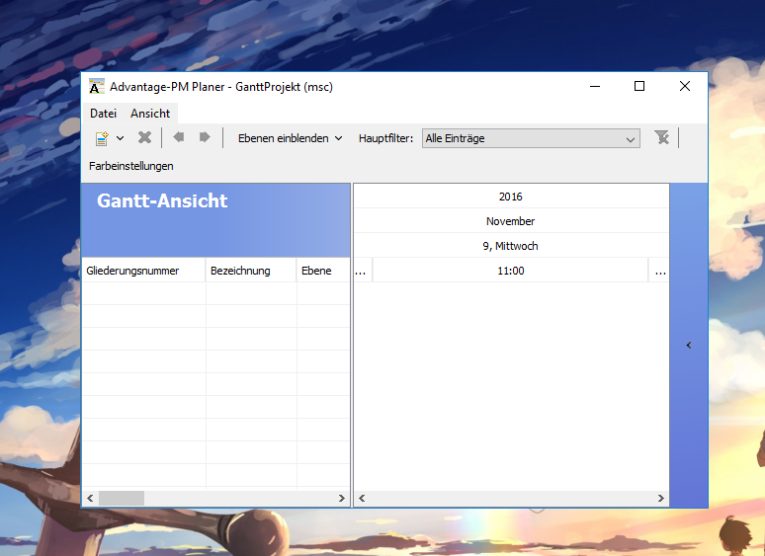Click the Advantage-PM application icon in title bar
The image size is (765, 556).
97,86
